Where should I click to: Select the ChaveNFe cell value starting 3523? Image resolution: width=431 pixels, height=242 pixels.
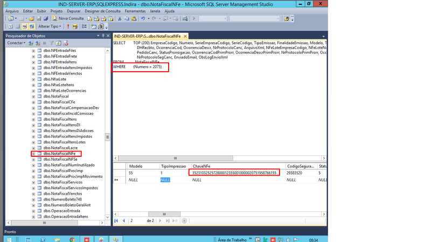[234, 173]
